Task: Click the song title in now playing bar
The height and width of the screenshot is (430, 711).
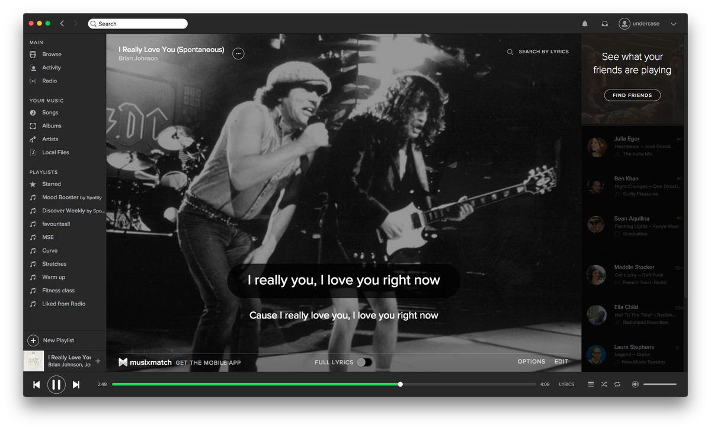Action: tap(70, 357)
